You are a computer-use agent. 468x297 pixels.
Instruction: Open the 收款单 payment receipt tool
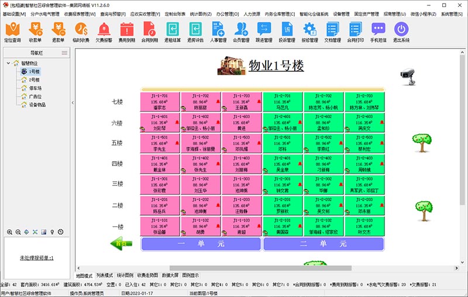[x=35, y=32]
